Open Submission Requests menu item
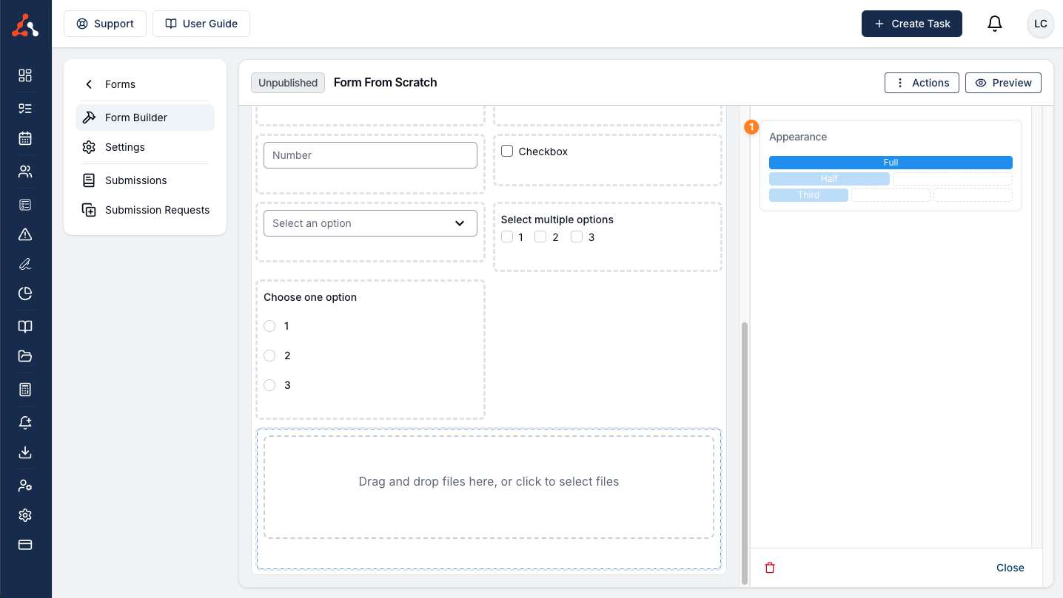 coord(145,210)
